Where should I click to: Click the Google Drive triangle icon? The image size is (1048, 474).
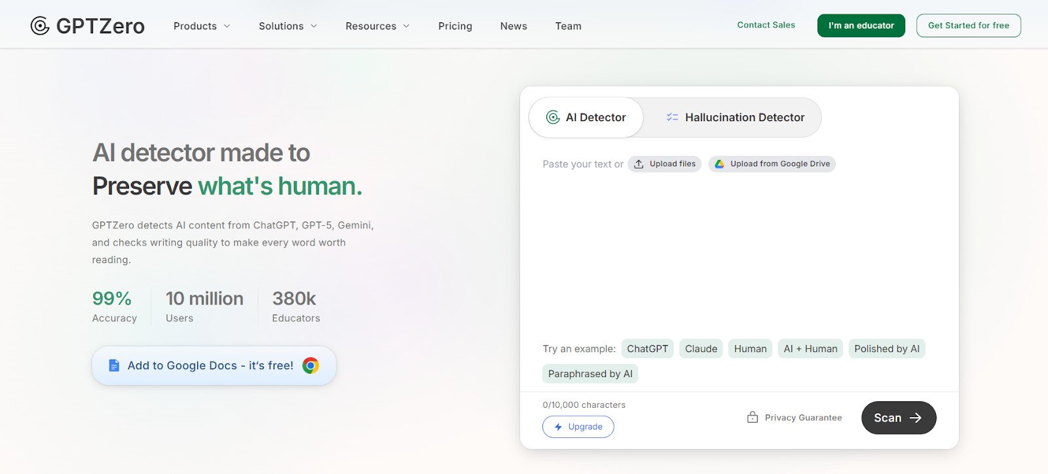pos(719,164)
